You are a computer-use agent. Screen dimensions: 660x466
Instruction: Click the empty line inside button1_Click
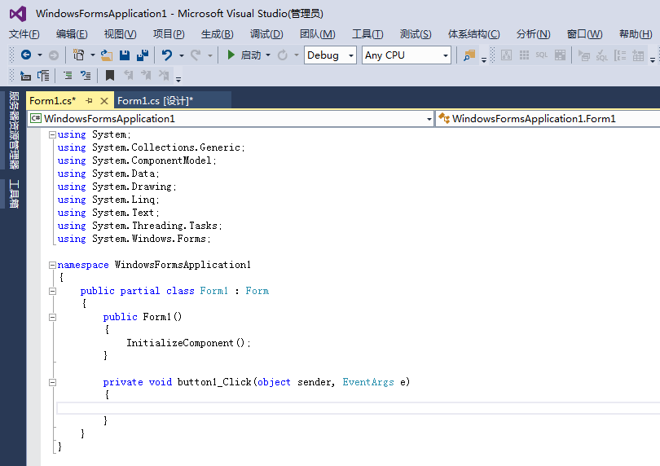pyautogui.click(x=358, y=408)
